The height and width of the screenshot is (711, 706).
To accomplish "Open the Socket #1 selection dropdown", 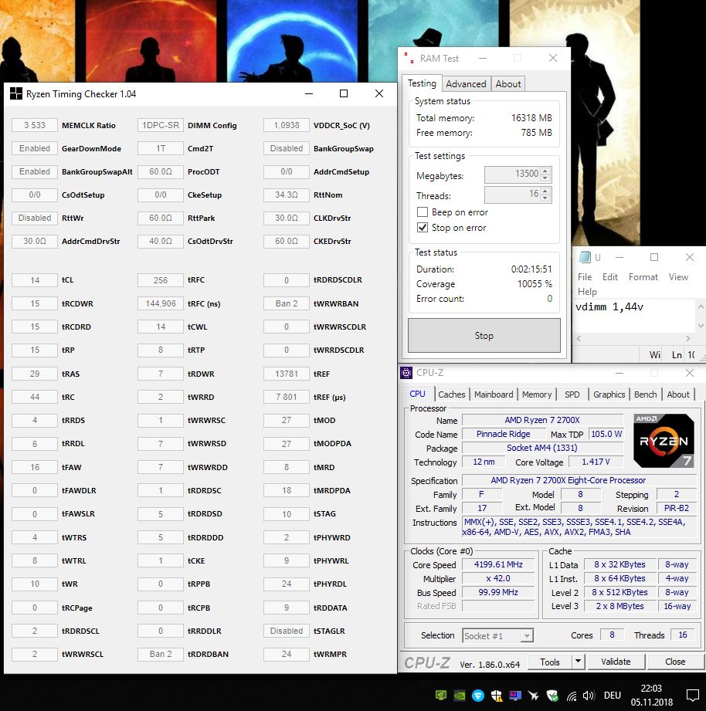I will point(526,635).
